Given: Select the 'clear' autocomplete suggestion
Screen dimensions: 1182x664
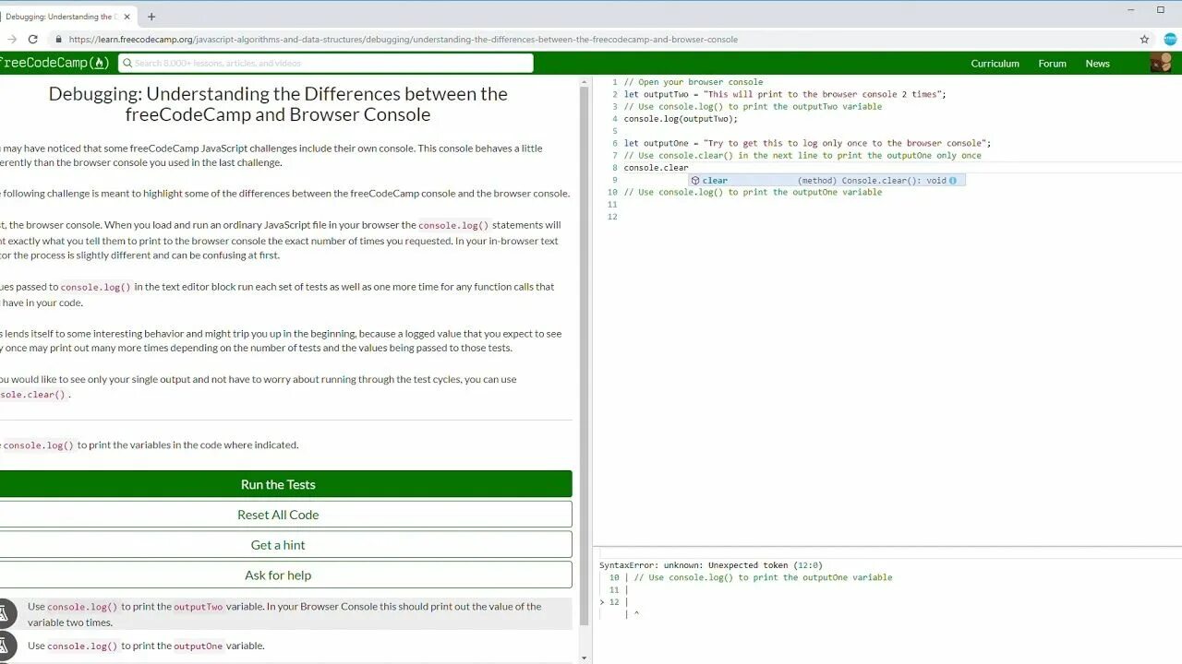Looking at the screenshot, I should click(x=826, y=181).
